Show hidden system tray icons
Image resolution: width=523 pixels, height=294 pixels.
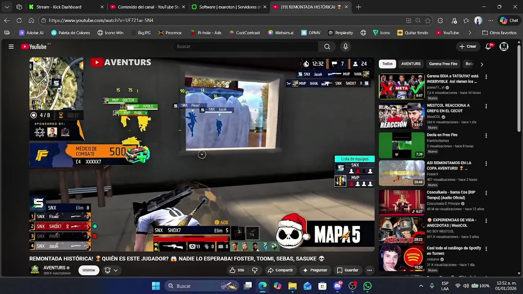pyautogui.click(x=421, y=286)
